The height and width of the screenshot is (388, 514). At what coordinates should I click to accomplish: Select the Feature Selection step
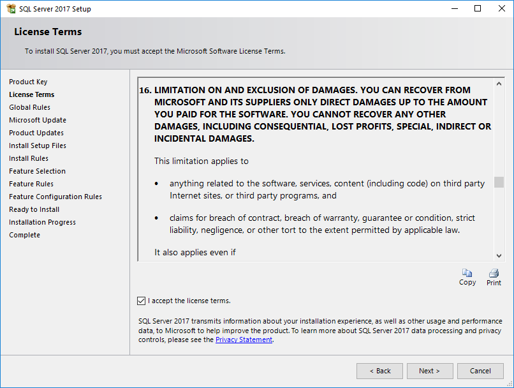[x=37, y=171]
